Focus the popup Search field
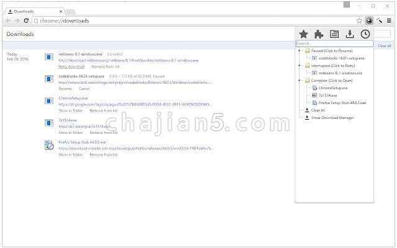 [x=334, y=43]
